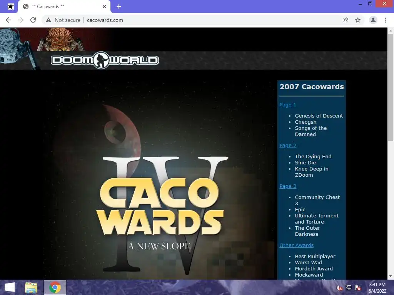This screenshot has width=394, height=295.
Task: Open the Chrome profile icon
Action: (x=373, y=20)
